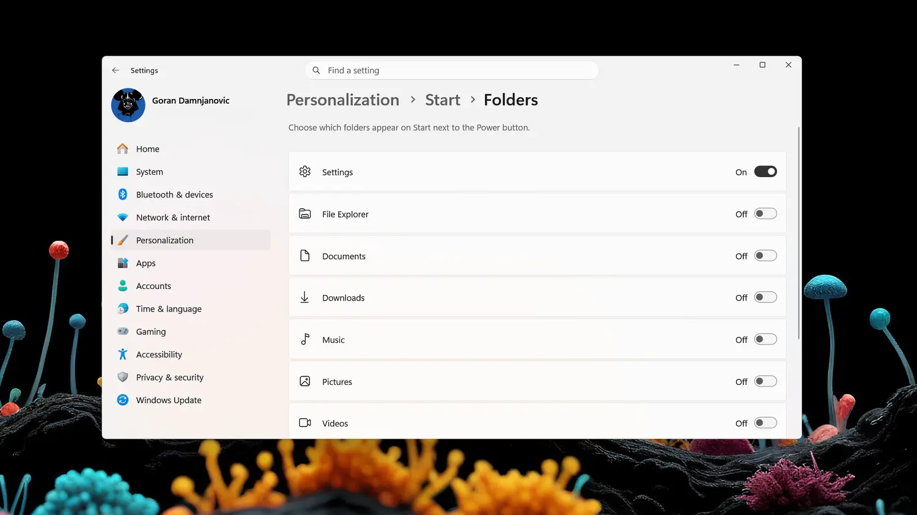Viewport: 917px width, 515px height.
Task: Click the "Documents" row label
Action: click(344, 257)
